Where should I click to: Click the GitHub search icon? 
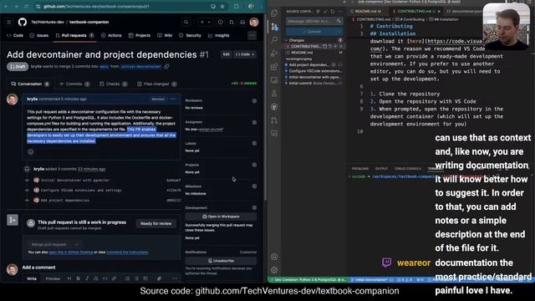[186, 23]
